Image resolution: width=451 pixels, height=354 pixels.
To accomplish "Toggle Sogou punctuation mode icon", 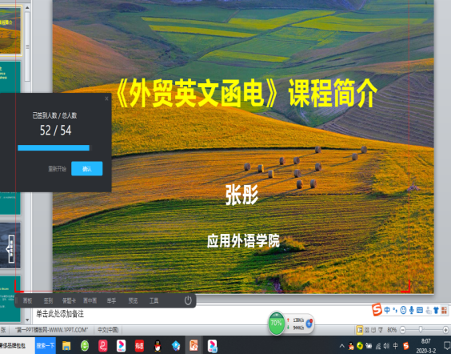I will point(395,310).
